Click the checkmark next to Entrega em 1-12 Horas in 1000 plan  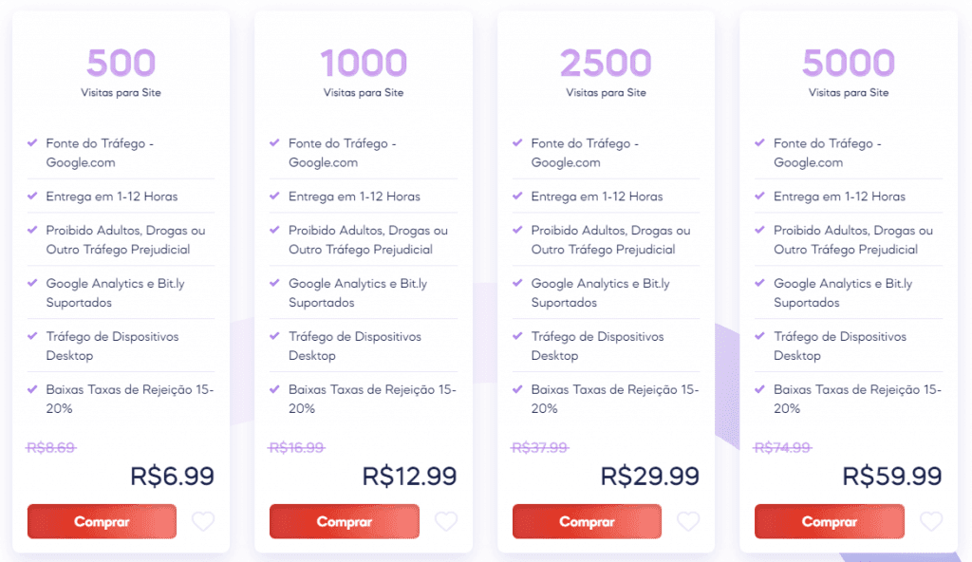point(276,196)
